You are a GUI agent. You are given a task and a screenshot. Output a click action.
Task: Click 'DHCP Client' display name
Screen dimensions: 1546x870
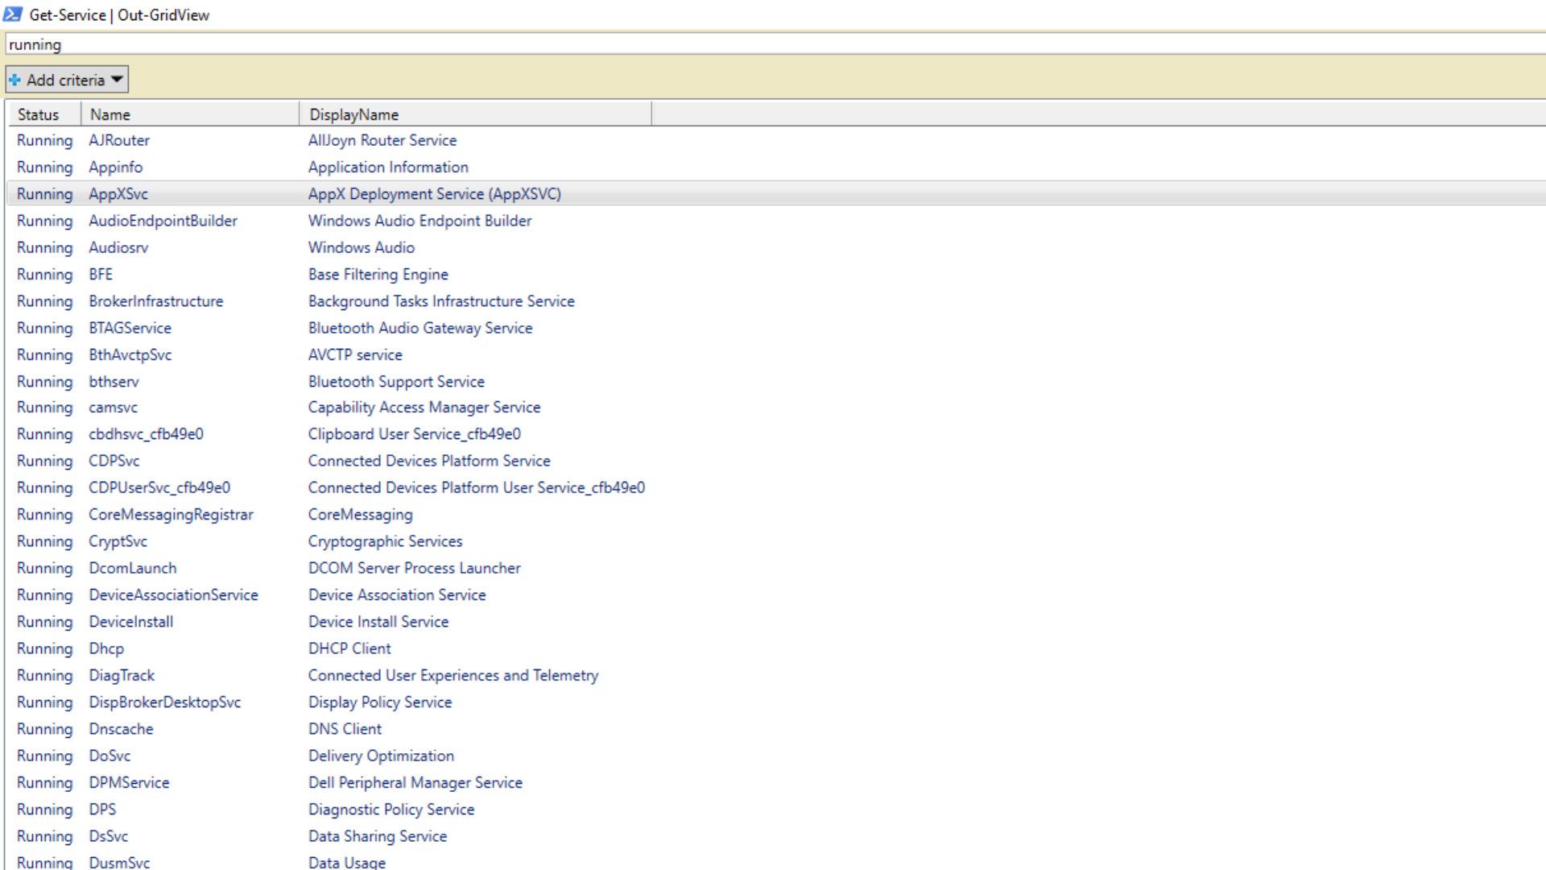pyautogui.click(x=349, y=648)
